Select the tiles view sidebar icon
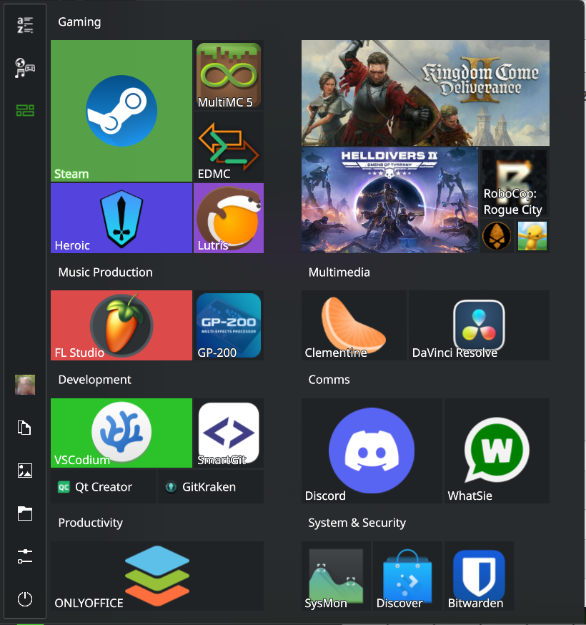 (25, 110)
